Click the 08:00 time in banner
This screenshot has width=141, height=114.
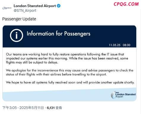(126, 45)
